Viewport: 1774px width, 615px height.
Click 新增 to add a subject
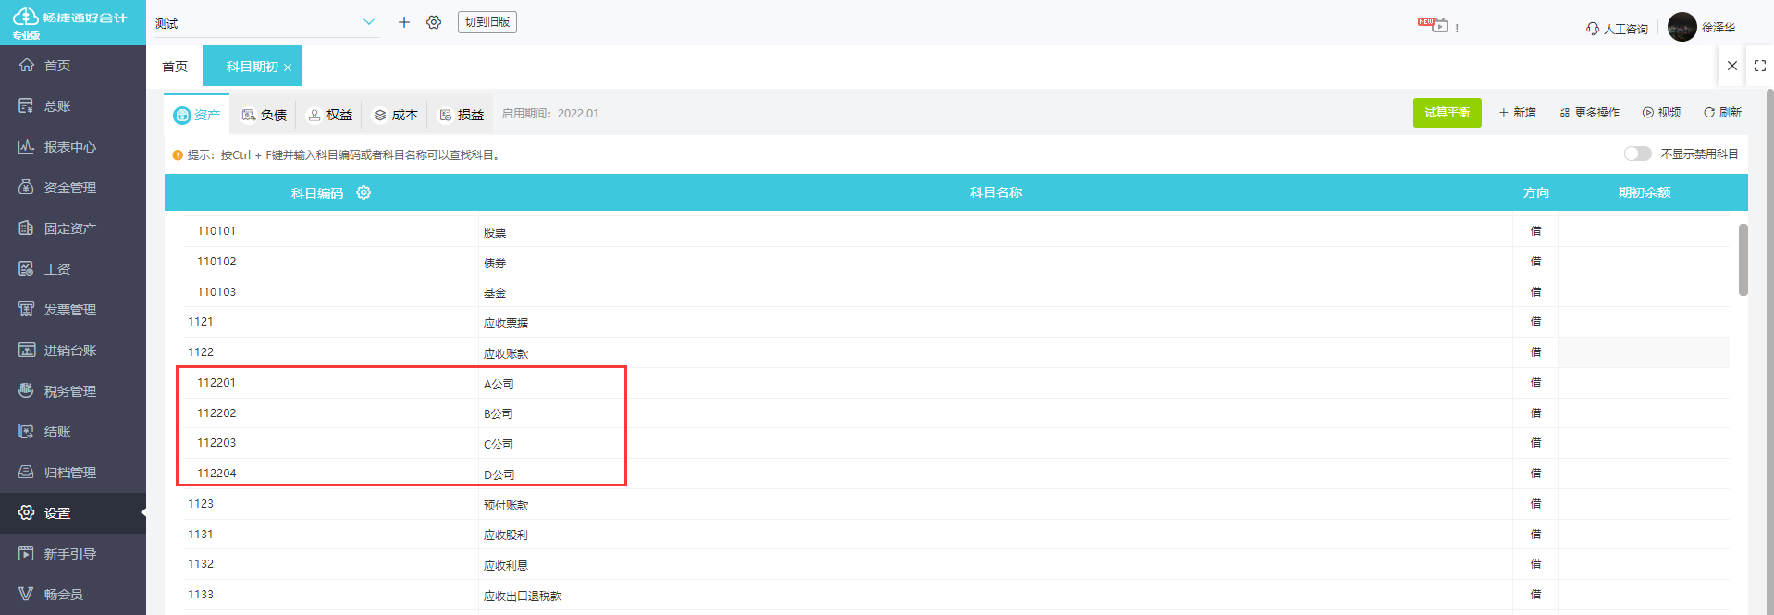1518,113
